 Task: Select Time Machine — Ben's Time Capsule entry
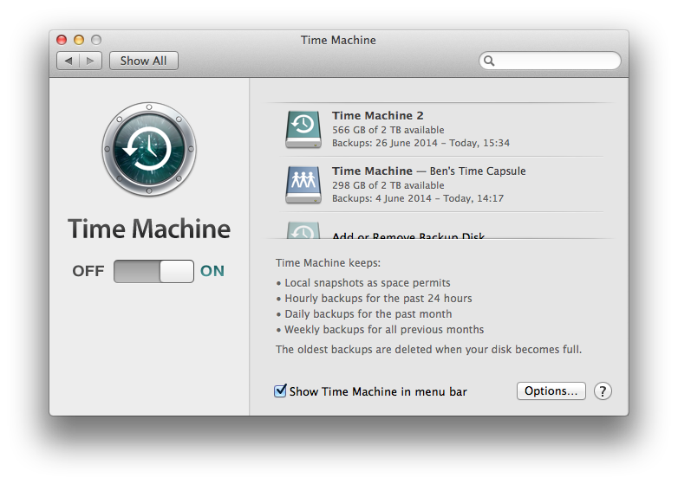click(x=441, y=184)
